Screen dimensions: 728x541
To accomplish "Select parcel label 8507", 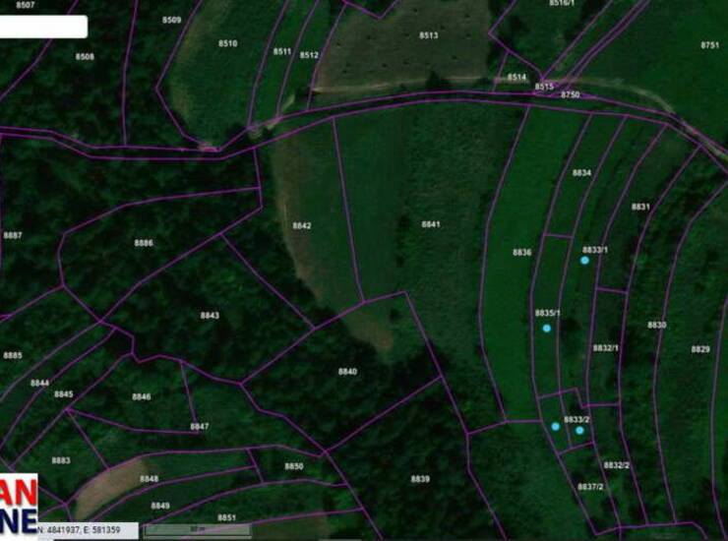I will (x=25, y=5).
